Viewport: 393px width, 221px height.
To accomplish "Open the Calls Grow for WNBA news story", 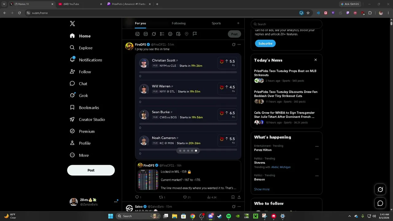I will [284, 115].
